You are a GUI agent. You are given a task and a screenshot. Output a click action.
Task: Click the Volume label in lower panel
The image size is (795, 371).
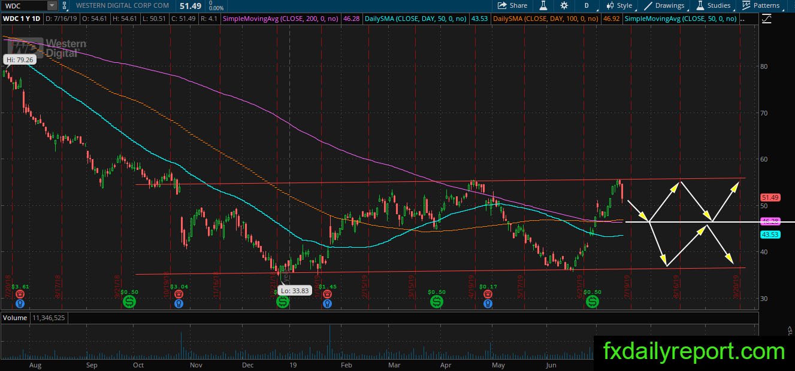click(x=15, y=318)
